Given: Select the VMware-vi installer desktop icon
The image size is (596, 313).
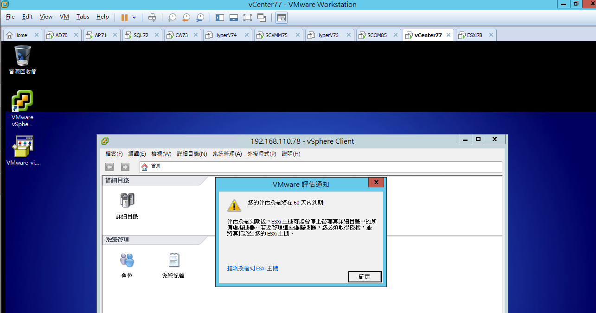Looking at the screenshot, I should point(23,150).
